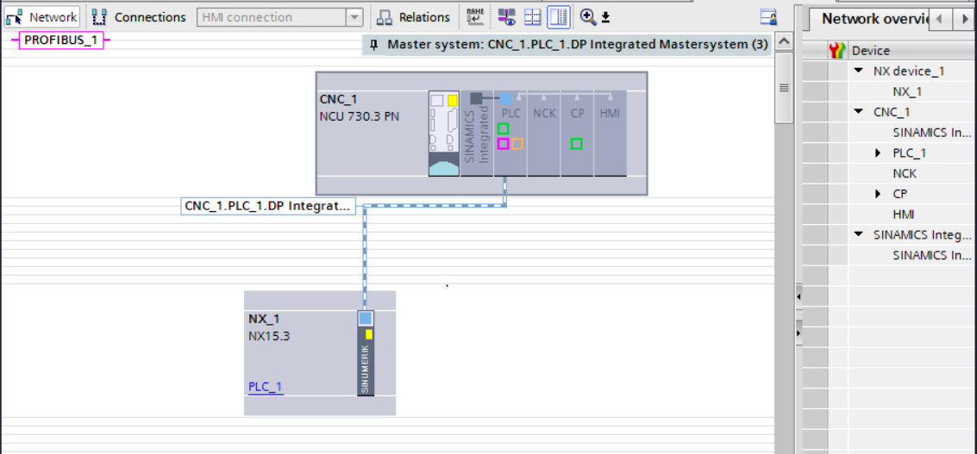Open the HMI connection type dropdown
The image size is (977, 454).
tap(354, 17)
